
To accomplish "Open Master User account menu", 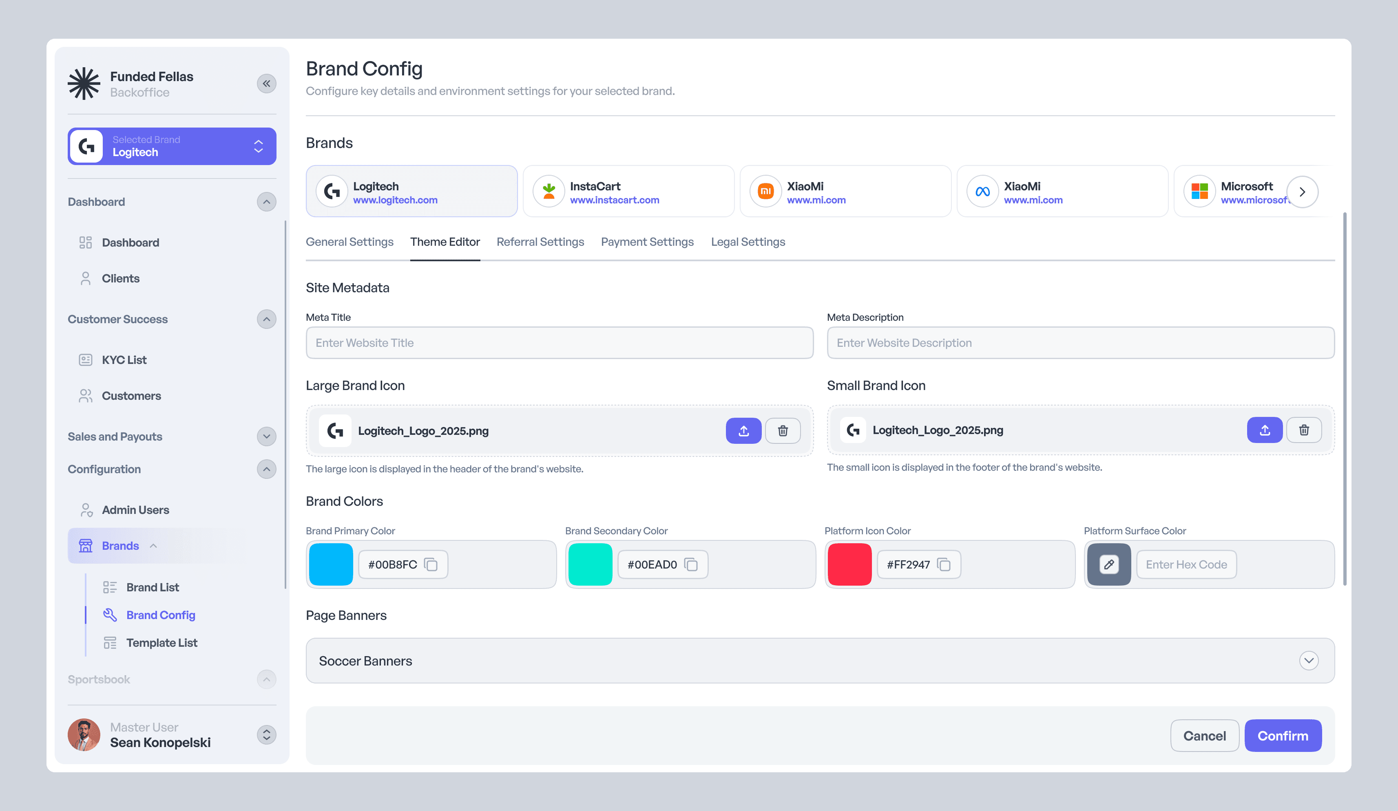I will 266,734.
